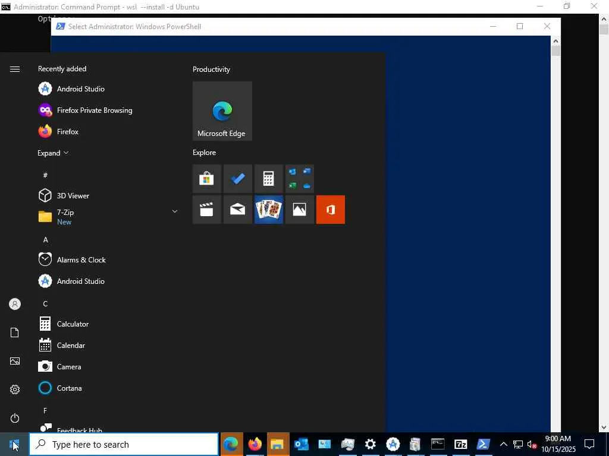This screenshot has height=456, width=609.
Task: Open the Office apps folder tile
Action: tap(300, 179)
